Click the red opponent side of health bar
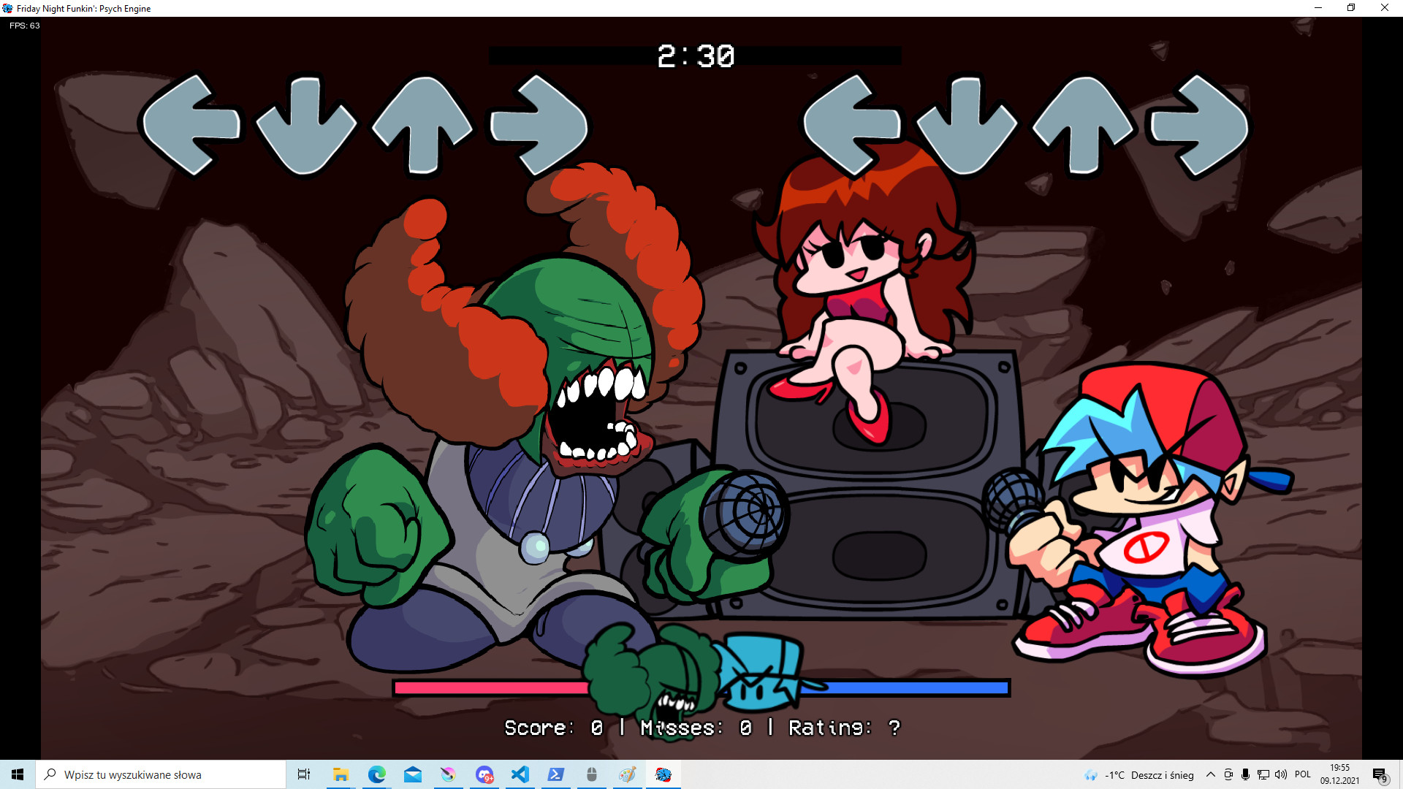Screen dimensions: 1403x789 coord(491,687)
